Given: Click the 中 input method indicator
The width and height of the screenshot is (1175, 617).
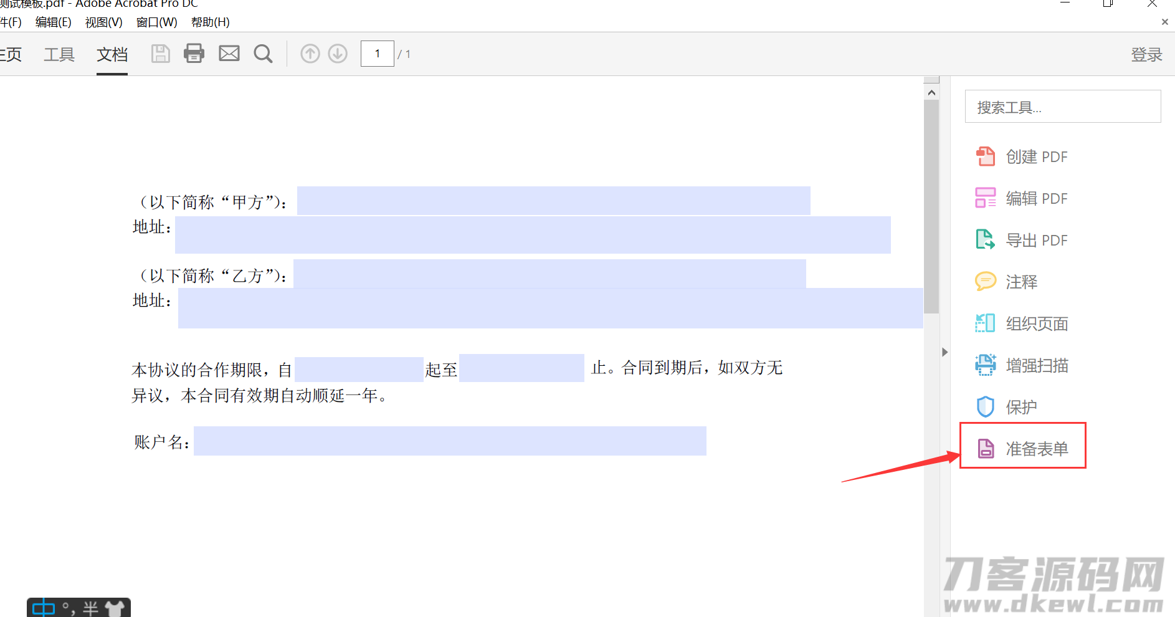Looking at the screenshot, I should click(x=44, y=608).
